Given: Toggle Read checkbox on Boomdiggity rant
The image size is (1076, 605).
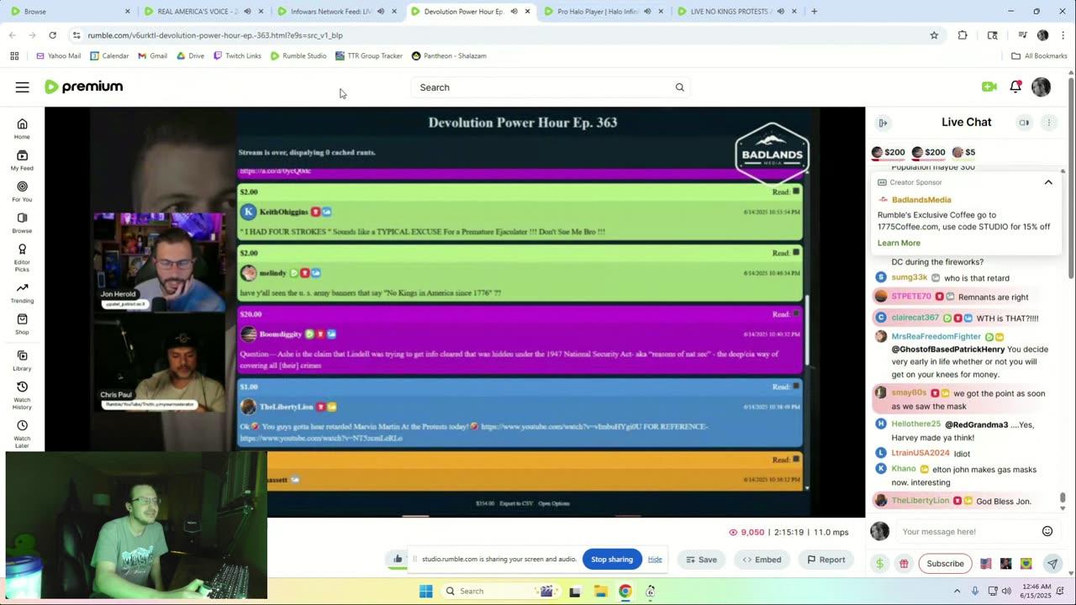Looking at the screenshot, I should pyautogui.click(x=796, y=314).
